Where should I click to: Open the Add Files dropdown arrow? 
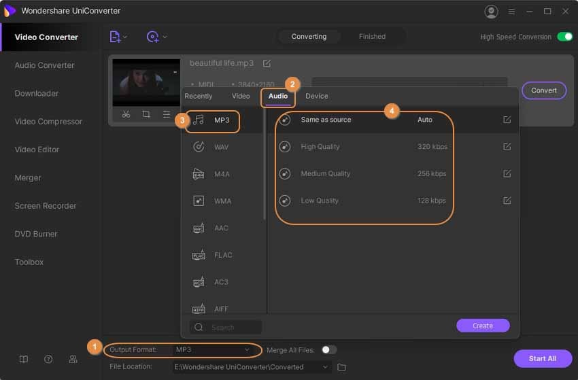[x=125, y=37]
